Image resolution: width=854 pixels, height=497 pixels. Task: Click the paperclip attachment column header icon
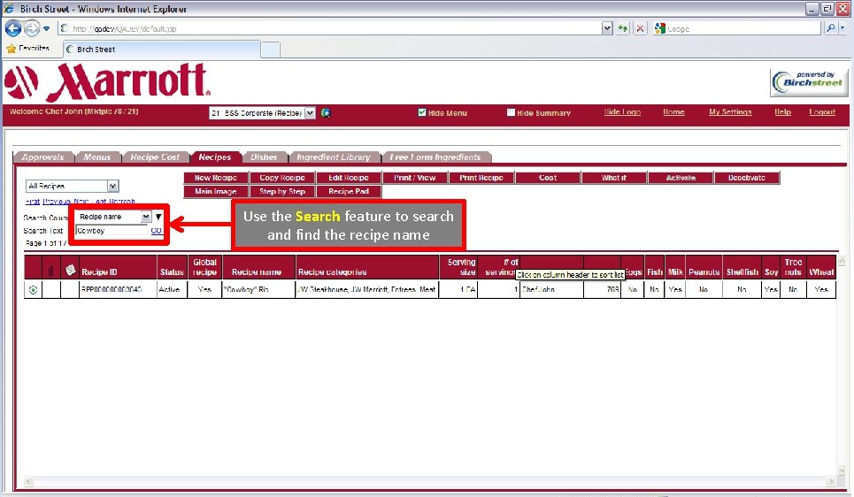[51, 271]
